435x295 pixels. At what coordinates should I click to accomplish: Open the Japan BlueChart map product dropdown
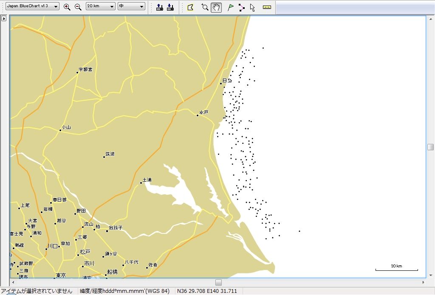32,6
